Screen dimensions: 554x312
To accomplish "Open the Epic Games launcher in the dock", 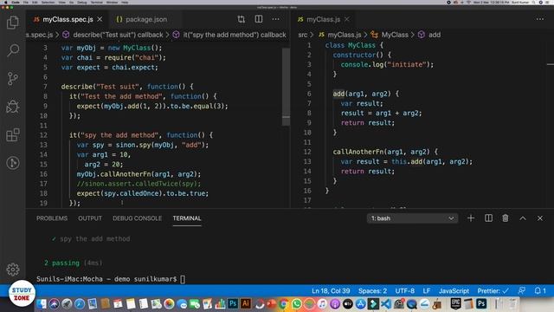I will pos(456,303).
